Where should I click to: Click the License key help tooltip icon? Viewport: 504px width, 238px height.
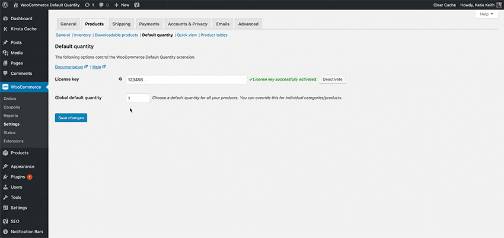click(120, 79)
